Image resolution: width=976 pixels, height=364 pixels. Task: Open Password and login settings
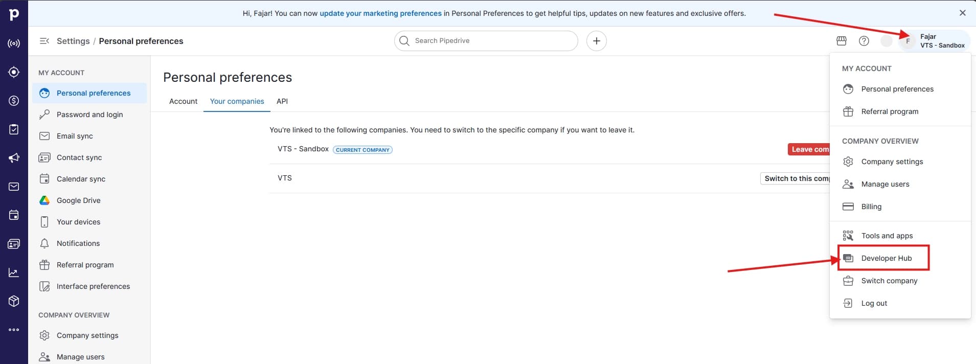(89, 115)
